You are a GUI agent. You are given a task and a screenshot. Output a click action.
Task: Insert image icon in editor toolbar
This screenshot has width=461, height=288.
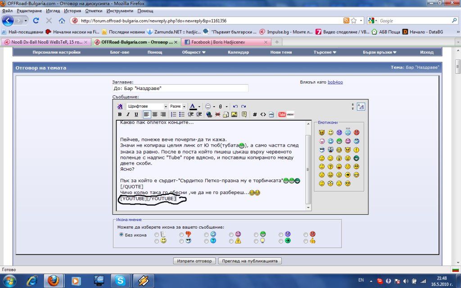(x=234, y=115)
